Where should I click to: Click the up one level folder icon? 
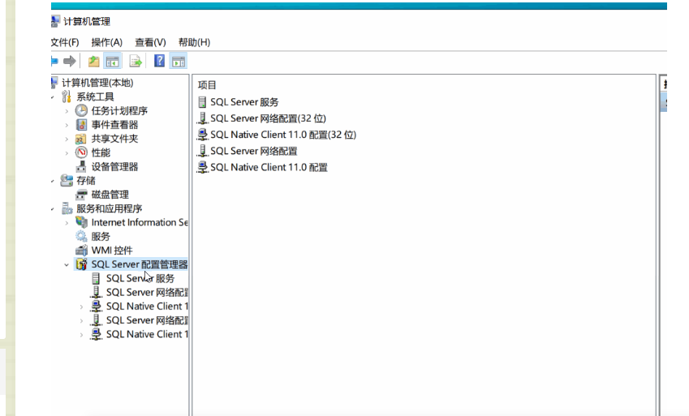pos(93,62)
